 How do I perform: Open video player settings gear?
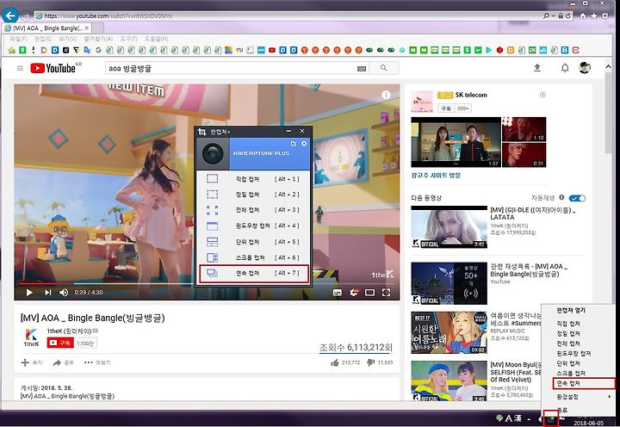tap(354, 293)
